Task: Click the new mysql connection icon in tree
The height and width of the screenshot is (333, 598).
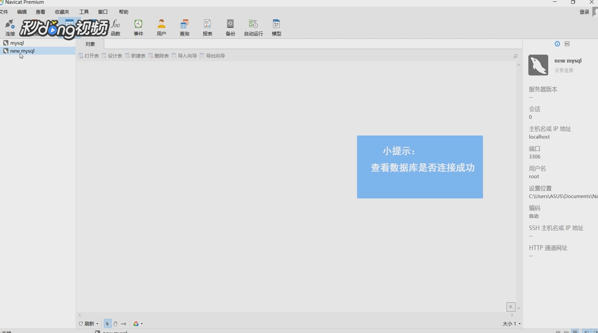Action: pyautogui.click(x=6, y=51)
